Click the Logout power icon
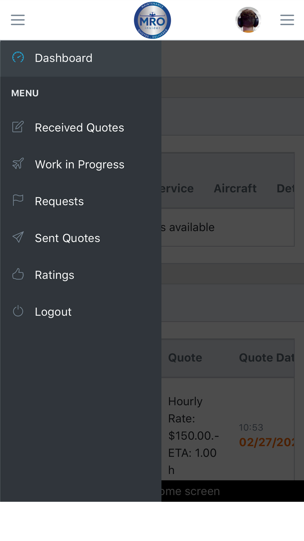This screenshot has width=304, height=541. point(18,311)
